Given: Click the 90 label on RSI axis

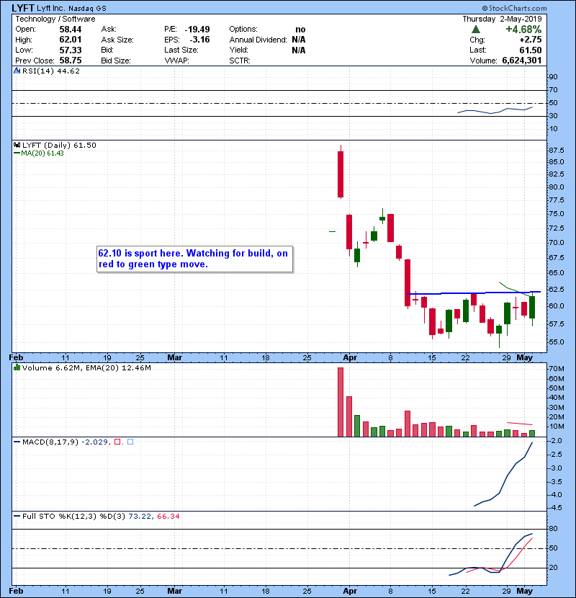Looking at the screenshot, I should [553, 77].
